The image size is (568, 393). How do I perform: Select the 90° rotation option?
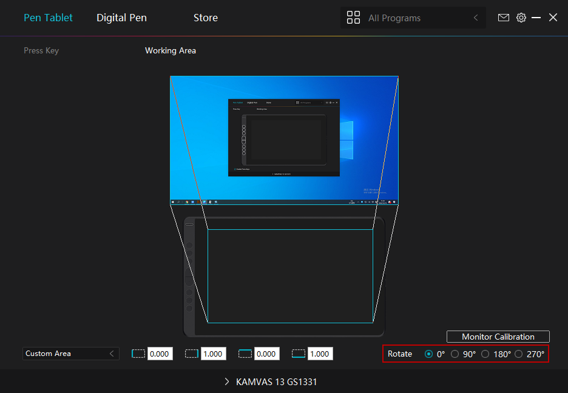pos(455,354)
